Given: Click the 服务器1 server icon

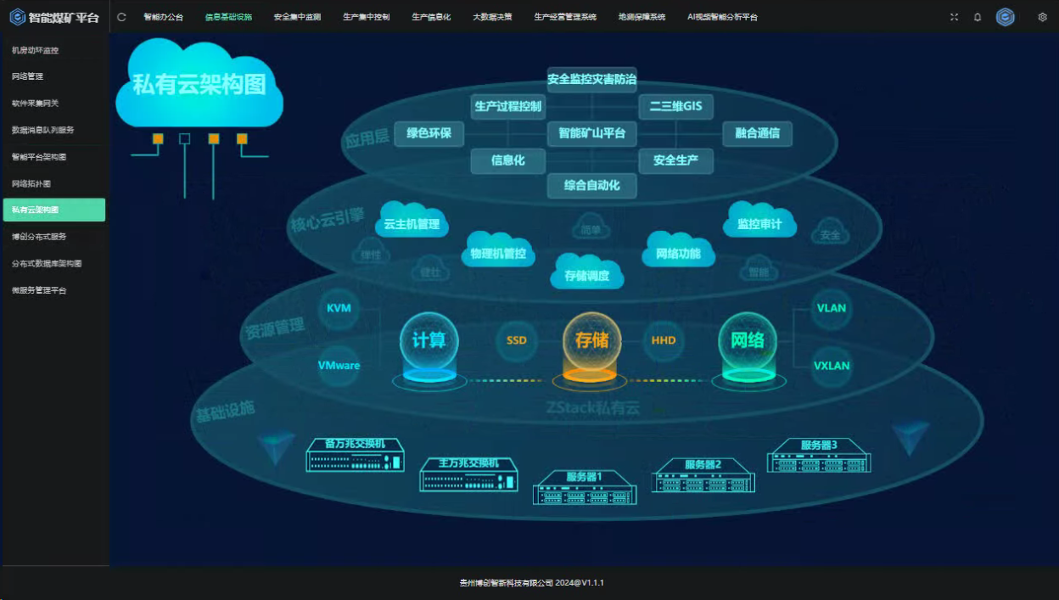Looking at the screenshot, I should point(584,488).
